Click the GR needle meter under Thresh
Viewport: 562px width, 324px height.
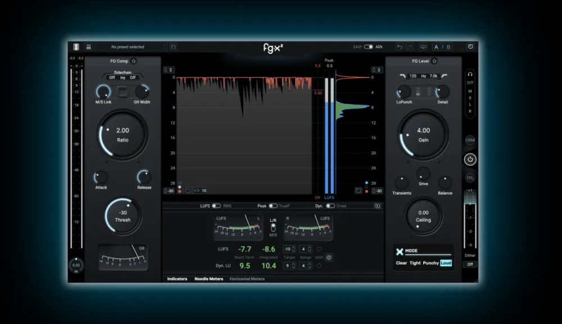pyautogui.click(x=123, y=257)
